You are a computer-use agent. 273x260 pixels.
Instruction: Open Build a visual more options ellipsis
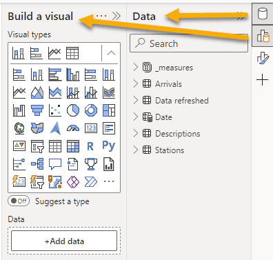tap(101, 16)
